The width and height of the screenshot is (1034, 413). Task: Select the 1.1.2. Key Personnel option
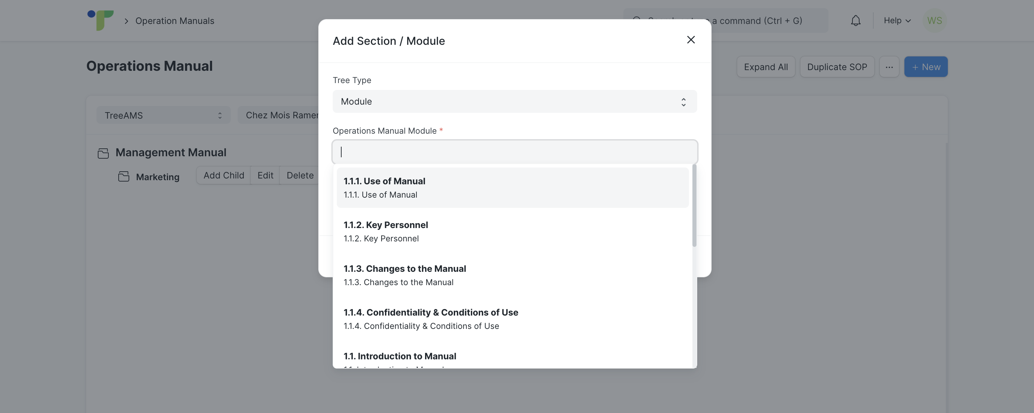click(x=512, y=231)
